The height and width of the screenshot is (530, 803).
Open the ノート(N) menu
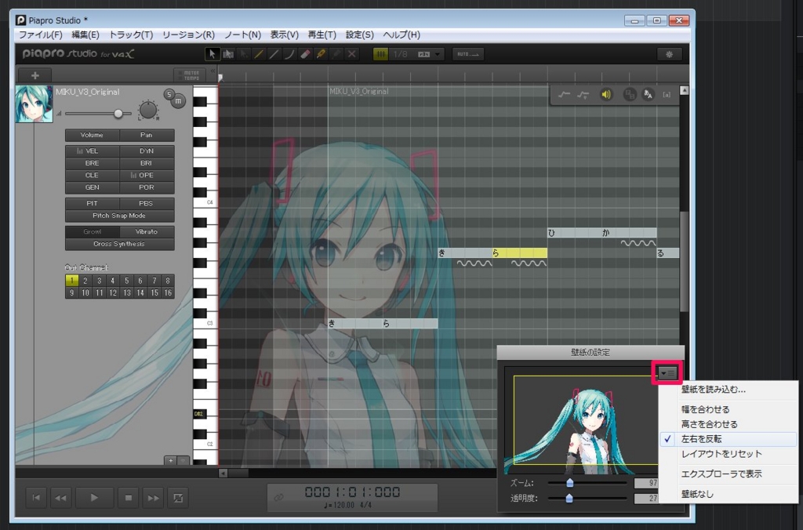click(243, 34)
